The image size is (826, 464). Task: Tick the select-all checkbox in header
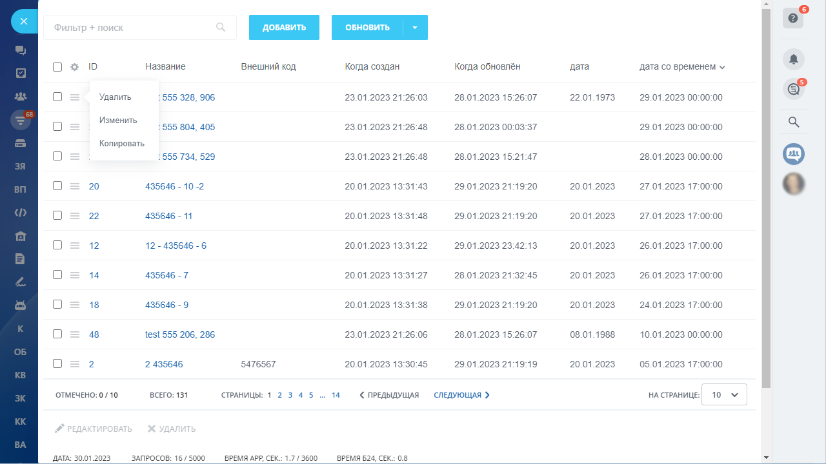click(57, 67)
